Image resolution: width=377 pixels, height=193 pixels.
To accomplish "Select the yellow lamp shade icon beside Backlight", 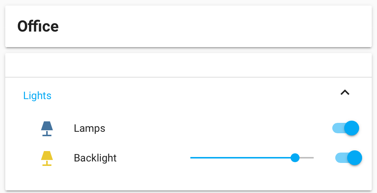I will (x=47, y=156).
